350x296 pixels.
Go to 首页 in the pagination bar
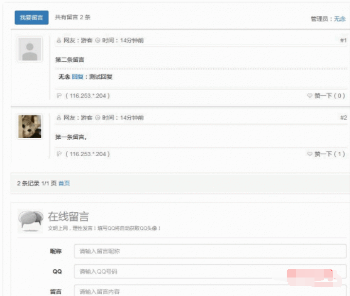click(x=64, y=184)
